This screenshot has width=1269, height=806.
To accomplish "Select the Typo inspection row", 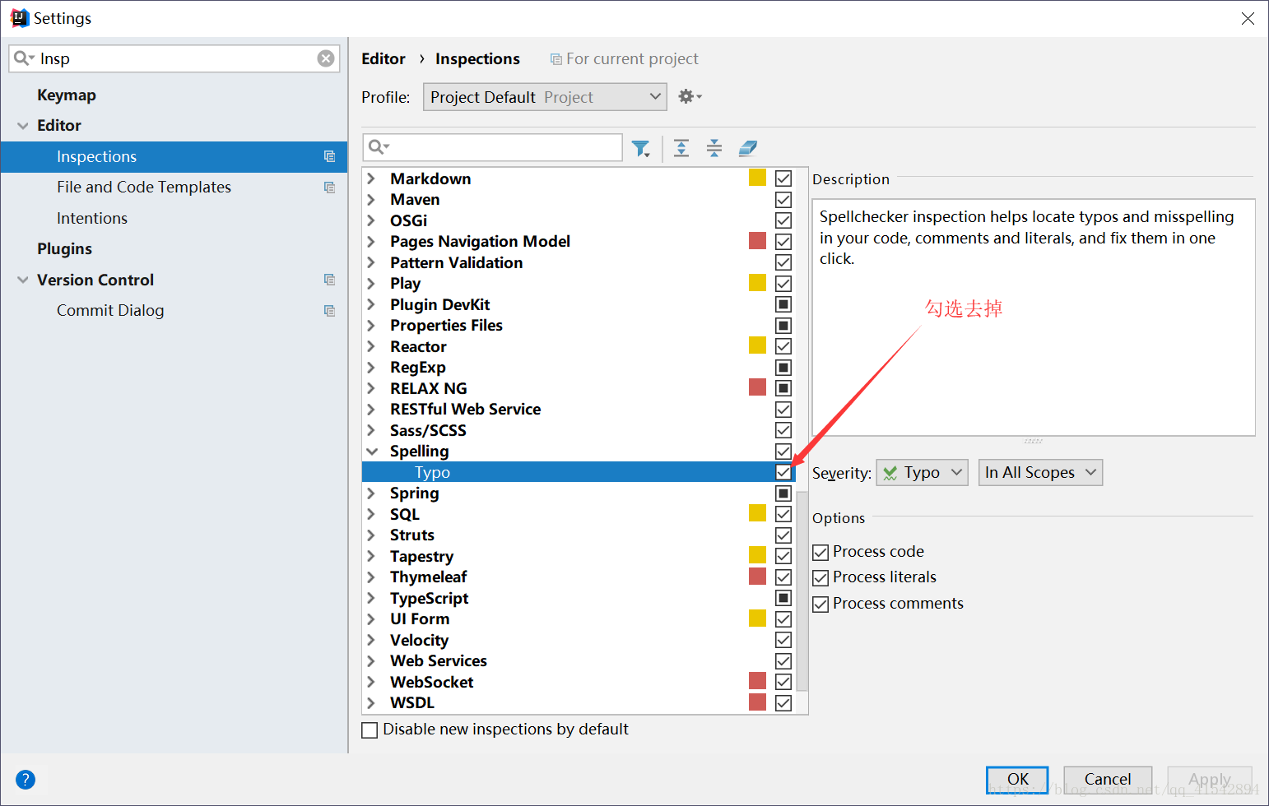I will tap(579, 472).
